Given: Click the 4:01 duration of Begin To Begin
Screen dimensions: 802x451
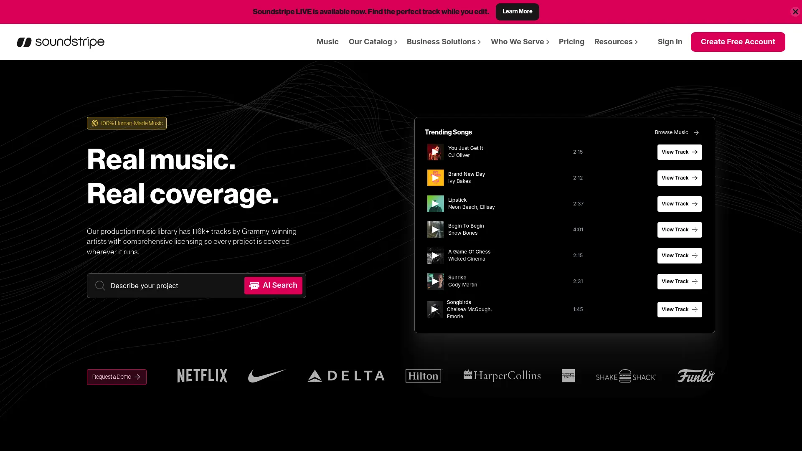Looking at the screenshot, I should point(578,230).
